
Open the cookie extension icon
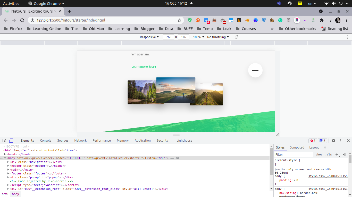click(x=272, y=20)
